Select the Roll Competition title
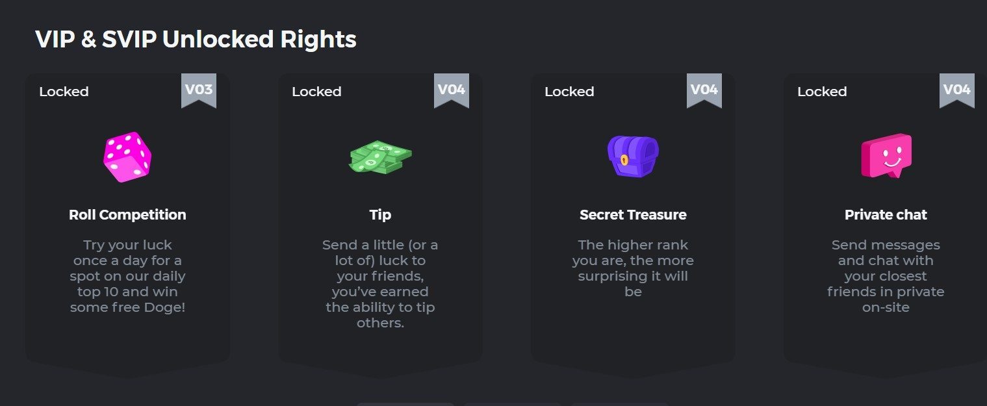 pos(127,215)
